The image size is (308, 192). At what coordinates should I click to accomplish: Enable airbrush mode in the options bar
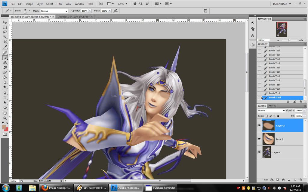(115, 10)
